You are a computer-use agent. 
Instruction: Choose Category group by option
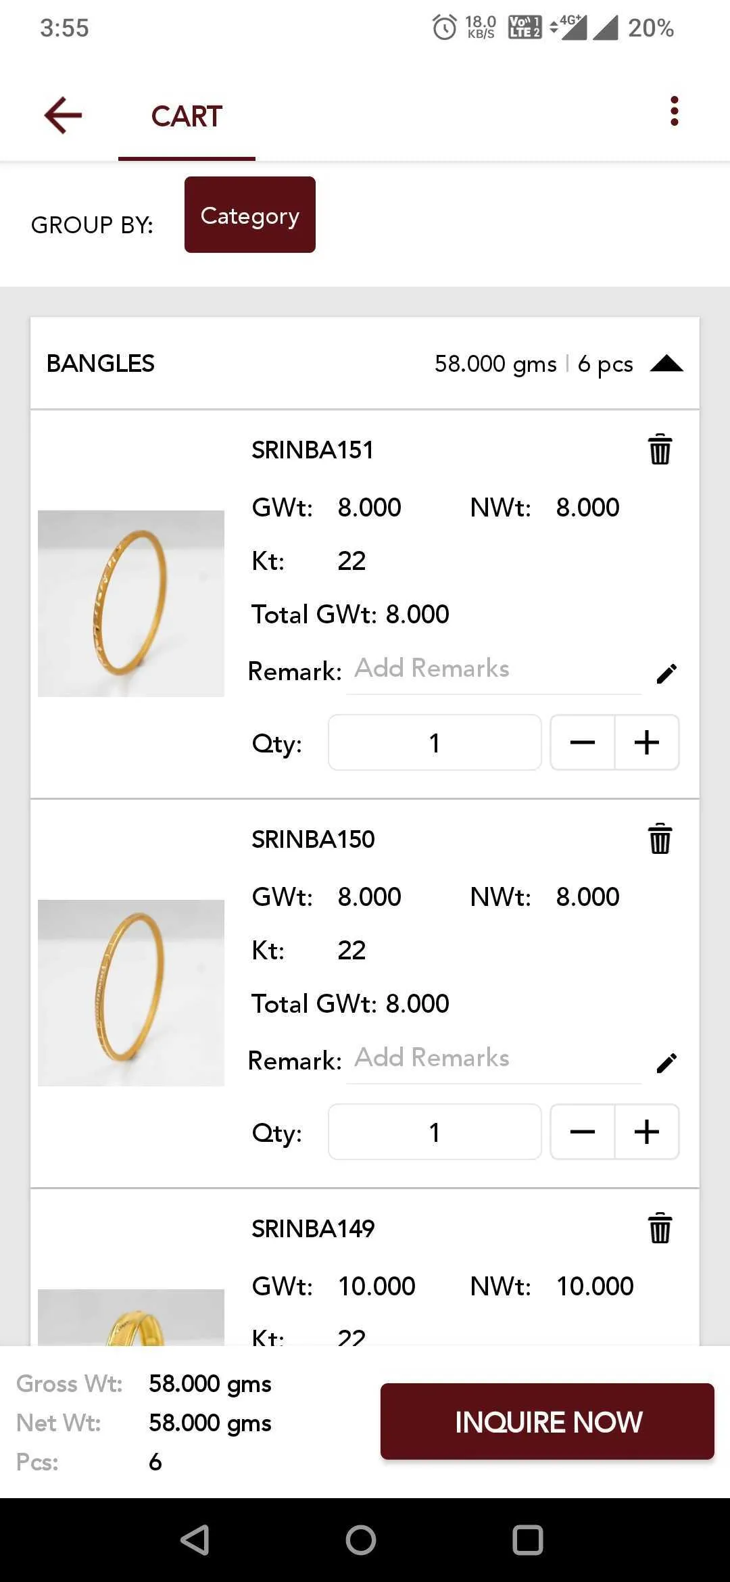pyautogui.click(x=250, y=215)
